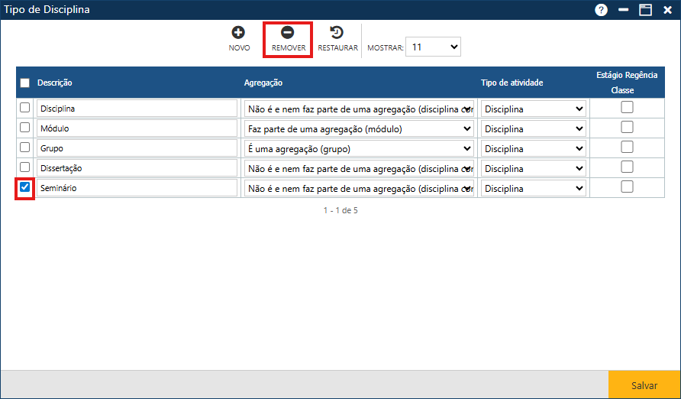The height and width of the screenshot is (399, 681).
Task: Click the REMOVER minus icon
Action: (x=288, y=32)
